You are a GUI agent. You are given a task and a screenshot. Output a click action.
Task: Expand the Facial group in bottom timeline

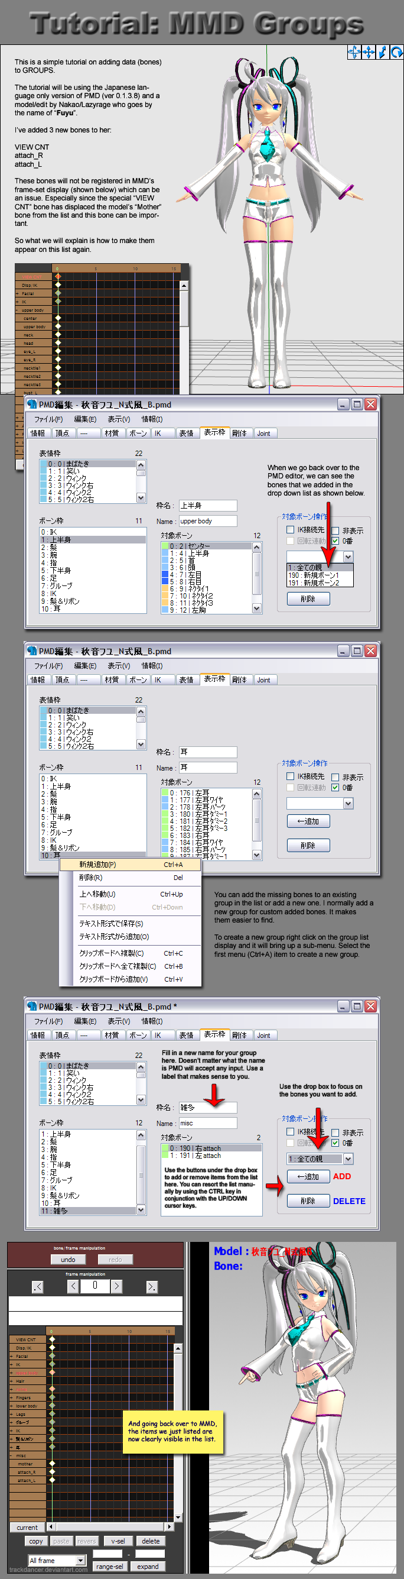point(12,1357)
